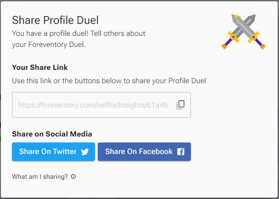Dismiss dialog via dark backdrop below
This screenshot has height=199, width=279.
click(x=138, y=198)
